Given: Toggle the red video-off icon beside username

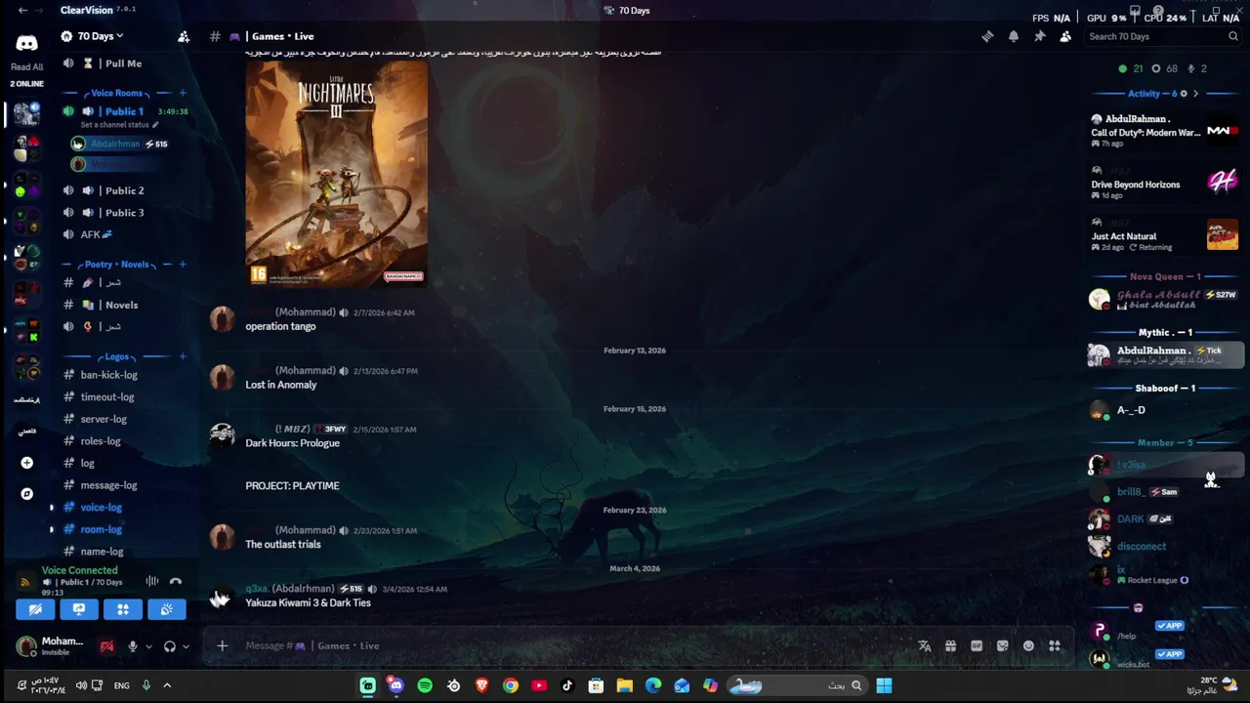Looking at the screenshot, I should pos(106,646).
